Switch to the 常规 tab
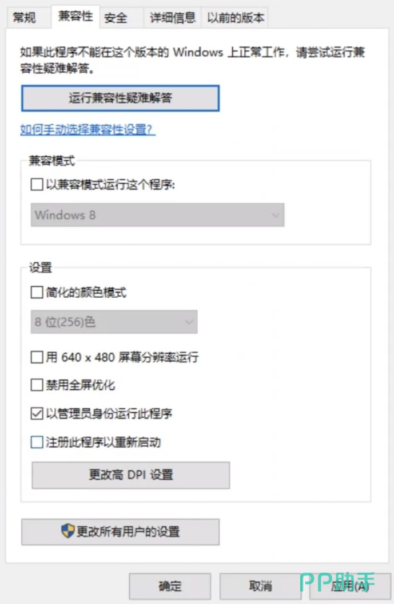The height and width of the screenshot is (604, 394). [25, 18]
